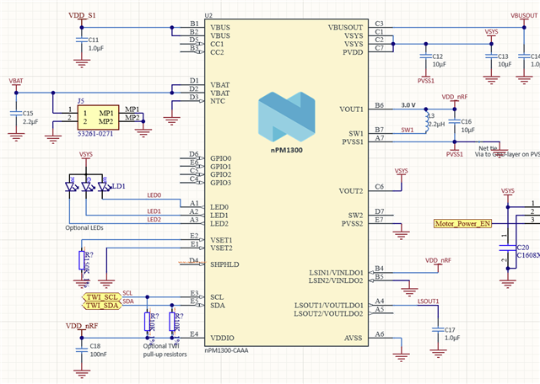Select ground symbol below PVSS2 pin E7

coord(402,234)
